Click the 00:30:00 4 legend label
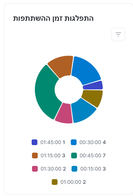 93,142
